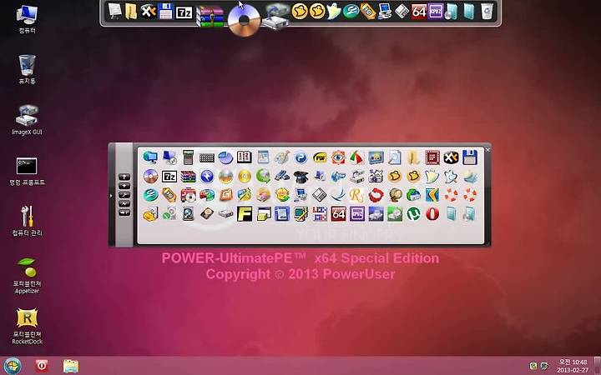Launch AIDA64 icon in the Appetizer panel
This screenshot has width=601, height=375.
tap(338, 214)
